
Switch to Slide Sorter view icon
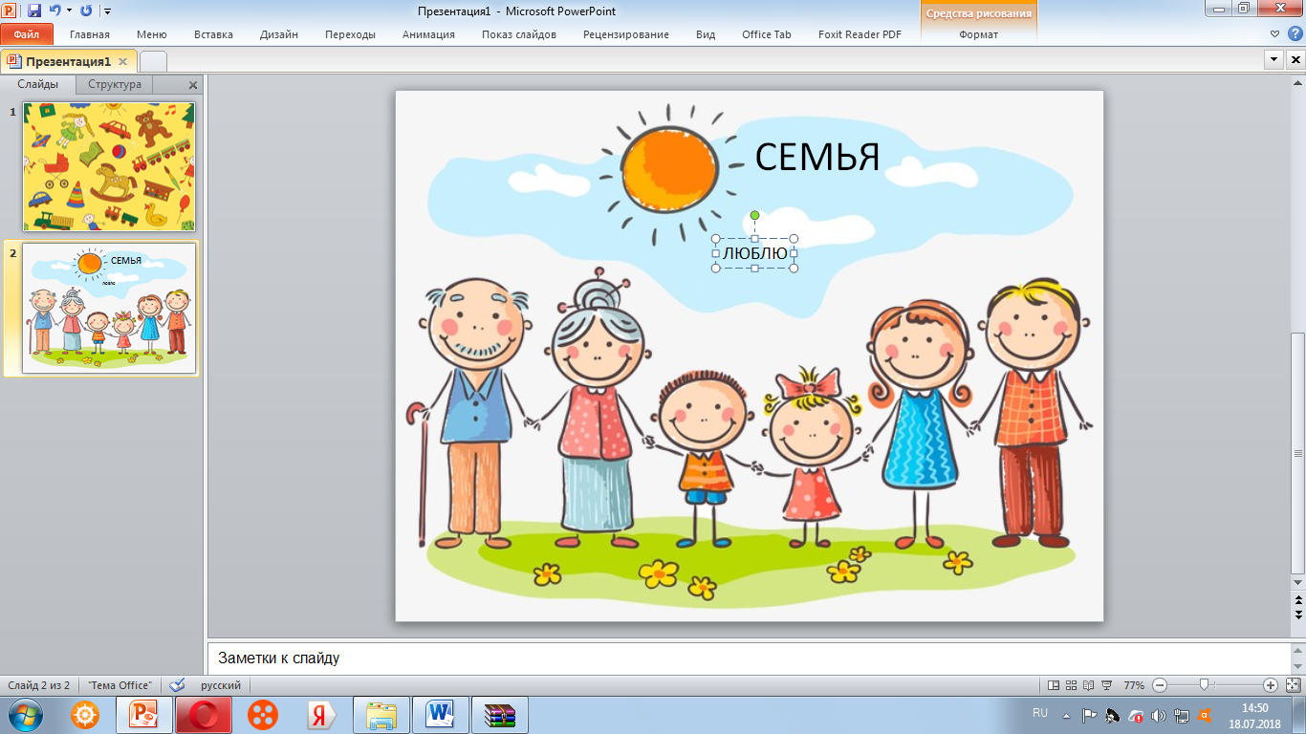[x=1071, y=685]
